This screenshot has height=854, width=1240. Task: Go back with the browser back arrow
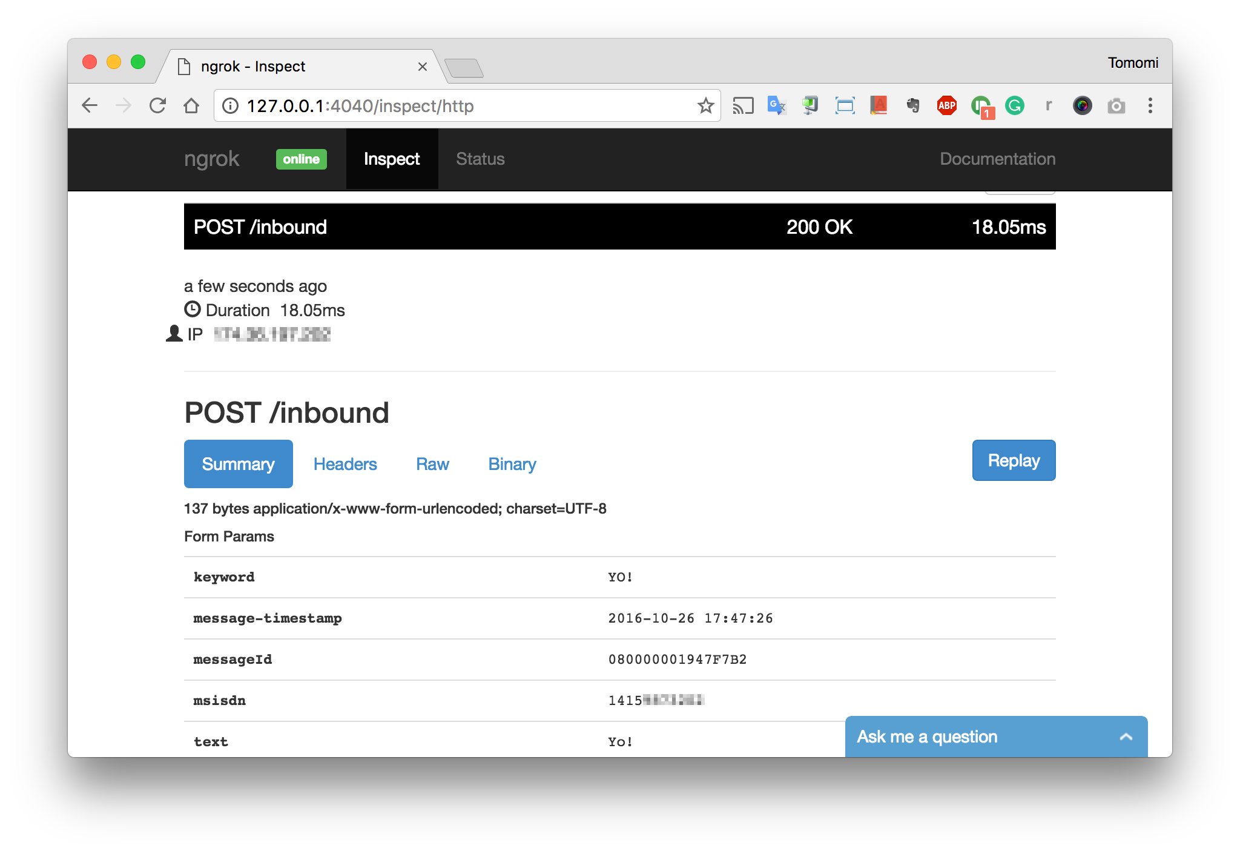click(x=90, y=105)
